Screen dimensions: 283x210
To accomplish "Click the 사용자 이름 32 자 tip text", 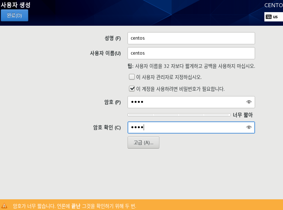I will pos(191,66).
